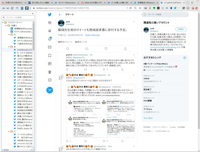Click the browser Home icon
Viewport: 200px width, 152px height.
[17, 8]
